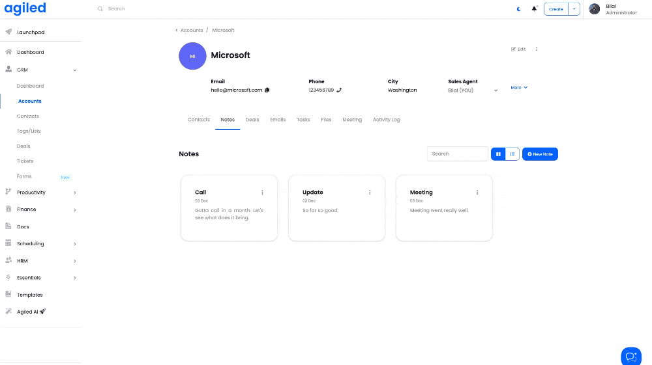Open the Meeting note options menu

477,193
